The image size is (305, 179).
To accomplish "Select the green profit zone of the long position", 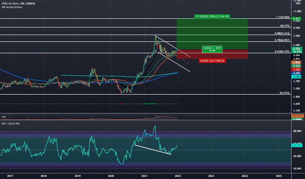I will point(212,34).
